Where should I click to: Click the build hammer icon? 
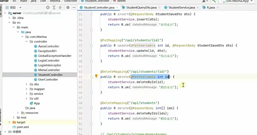pos(214,1)
